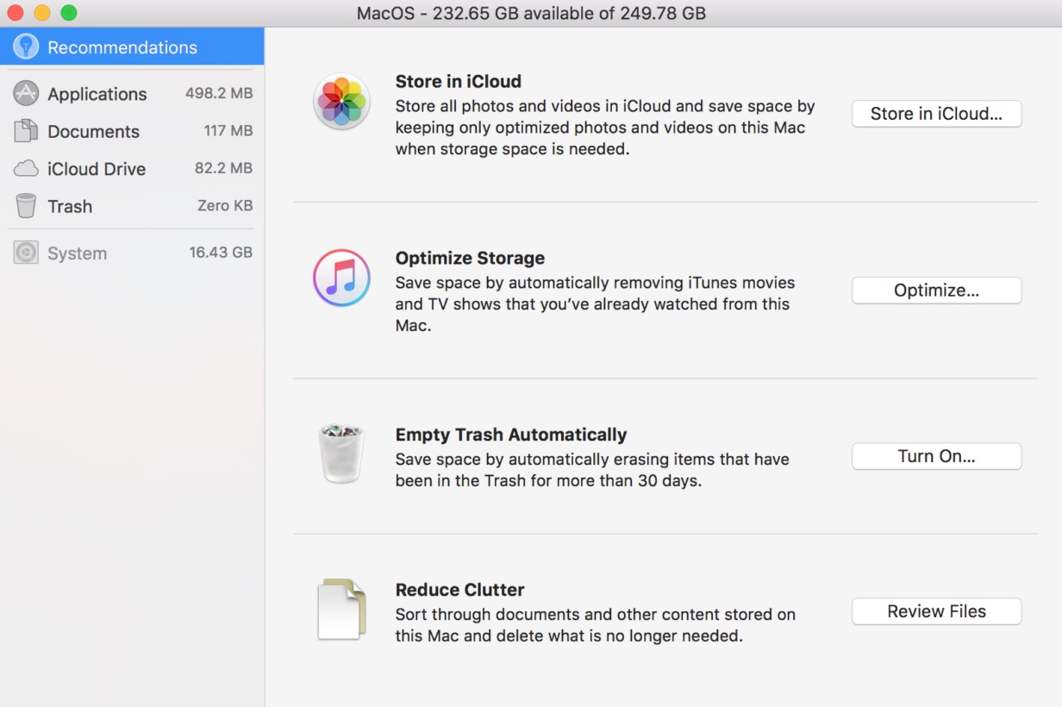This screenshot has height=707, width=1062.
Task: Select the System label in the sidebar
Action: tap(78, 253)
